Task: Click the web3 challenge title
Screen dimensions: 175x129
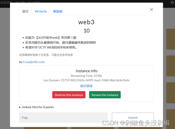Action: click(x=86, y=22)
